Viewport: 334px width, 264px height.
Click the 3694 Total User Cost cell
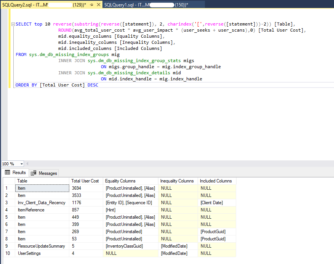pyautogui.click(x=77, y=188)
